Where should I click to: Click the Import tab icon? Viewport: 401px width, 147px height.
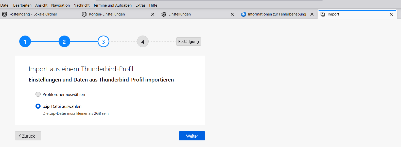pos(323,14)
